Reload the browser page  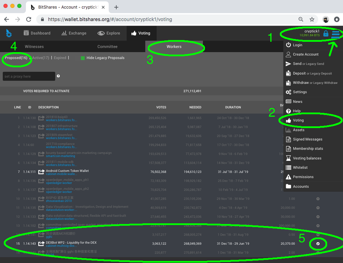[x=29, y=19]
